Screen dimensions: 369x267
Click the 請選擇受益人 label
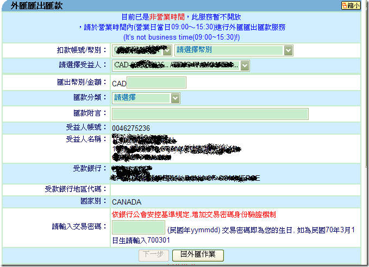coord(83,65)
